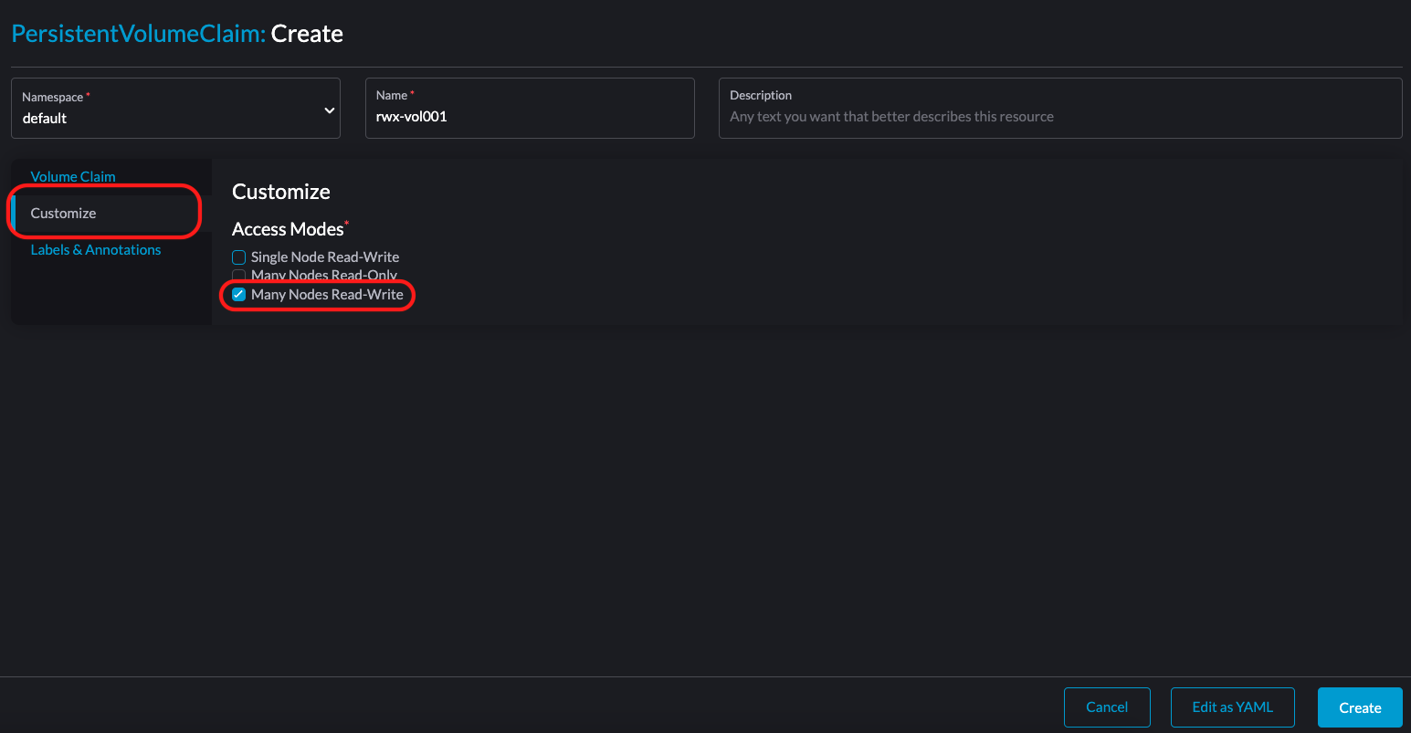Image resolution: width=1411 pixels, height=733 pixels.
Task: Open the Labels & Annotations tab
Action: click(x=96, y=250)
